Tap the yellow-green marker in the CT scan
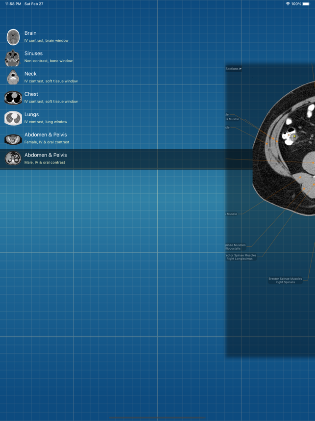The image size is (315, 421). [x=295, y=136]
